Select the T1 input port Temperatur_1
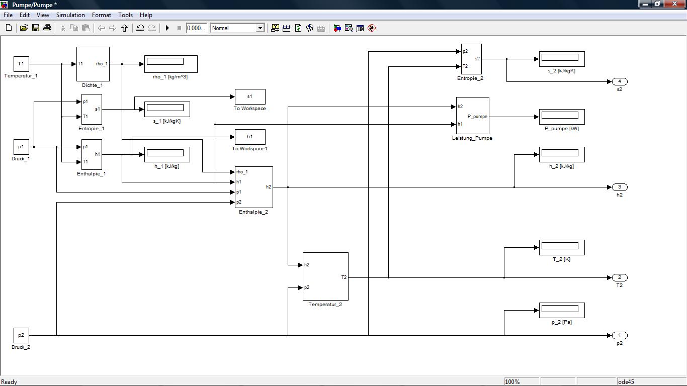Screen dimensions: 687x386 [21, 64]
